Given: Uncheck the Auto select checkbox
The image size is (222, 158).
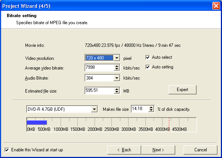Looking at the screenshot, I should [x=148, y=57].
